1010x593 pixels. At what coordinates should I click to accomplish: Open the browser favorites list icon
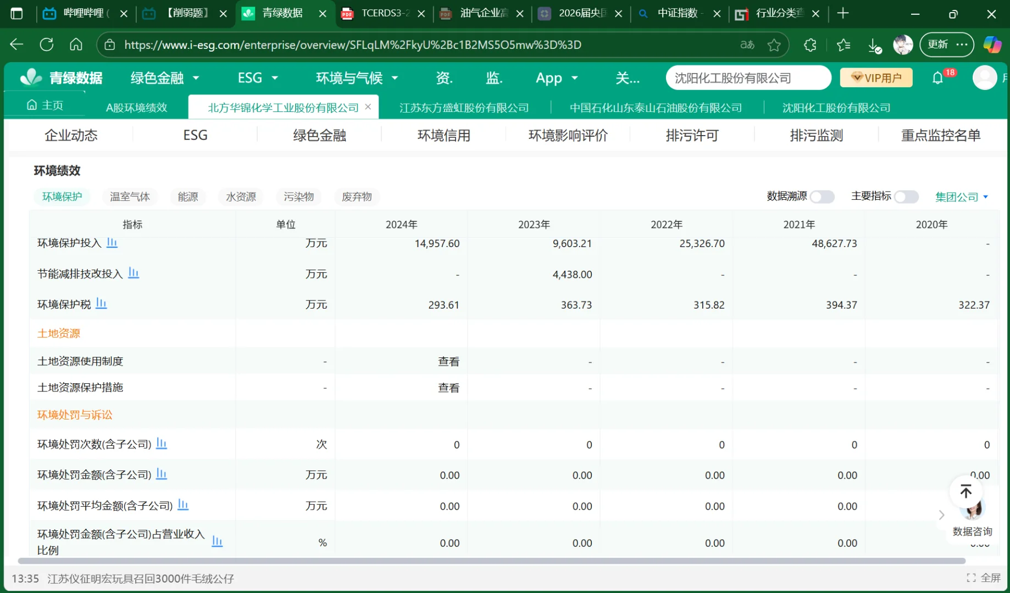click(843, 44)
